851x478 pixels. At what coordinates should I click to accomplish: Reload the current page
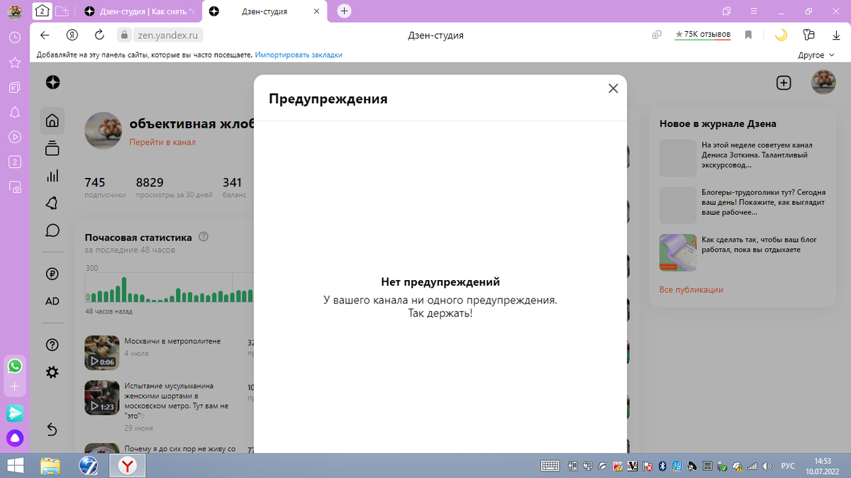coord(99,35)
